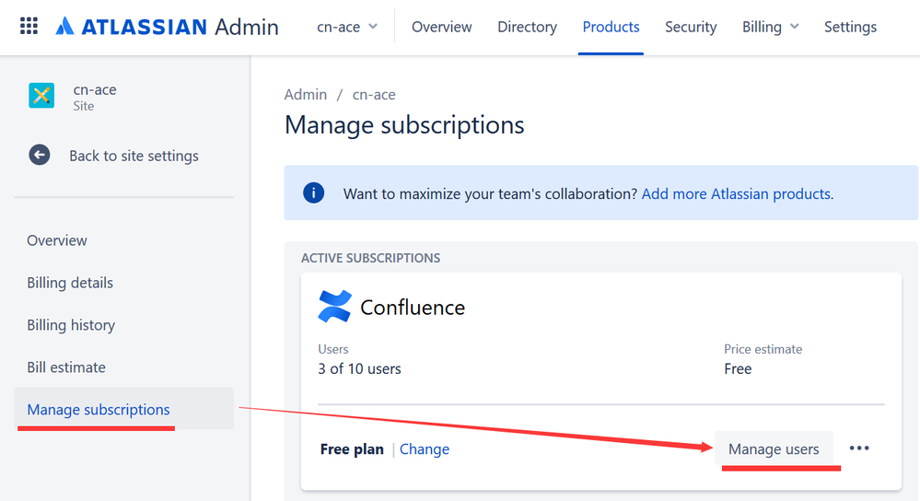This screenshot has width=920, height=501.
Task: Open the Settings tab
Action: pos(850,27)
